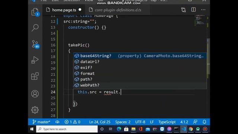Change indentation via Spaces: 2
The image size is (238, 134).
pos(123,122)
